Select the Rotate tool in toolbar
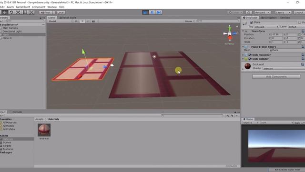Image resolution: width=305 pixels, height=172 pixels. click(11, 12)
